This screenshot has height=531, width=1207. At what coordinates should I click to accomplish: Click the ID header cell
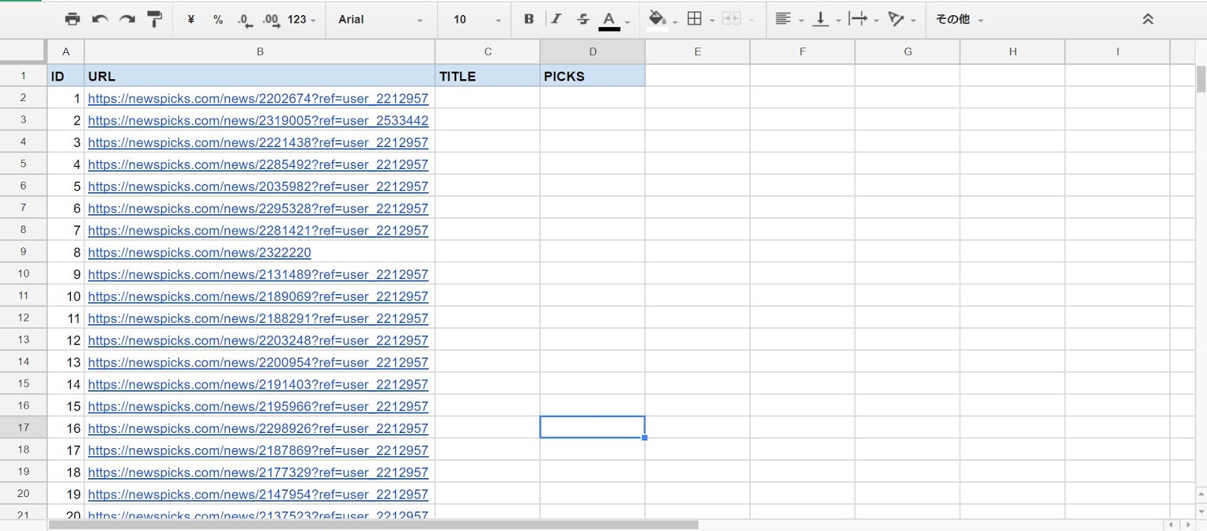(66, 75)
